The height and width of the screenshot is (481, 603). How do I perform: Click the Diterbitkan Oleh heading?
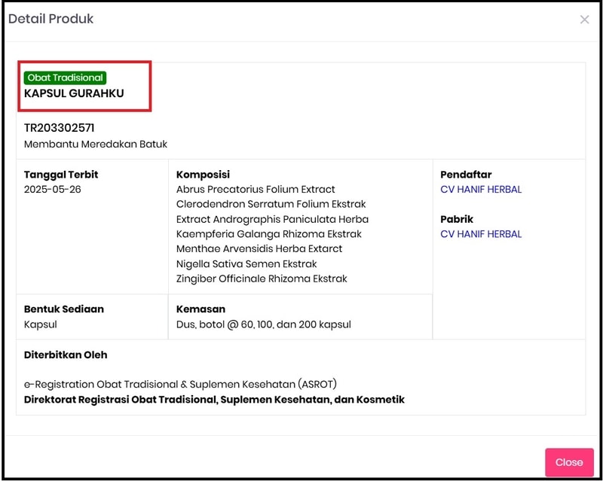click(x=66, y=355)
